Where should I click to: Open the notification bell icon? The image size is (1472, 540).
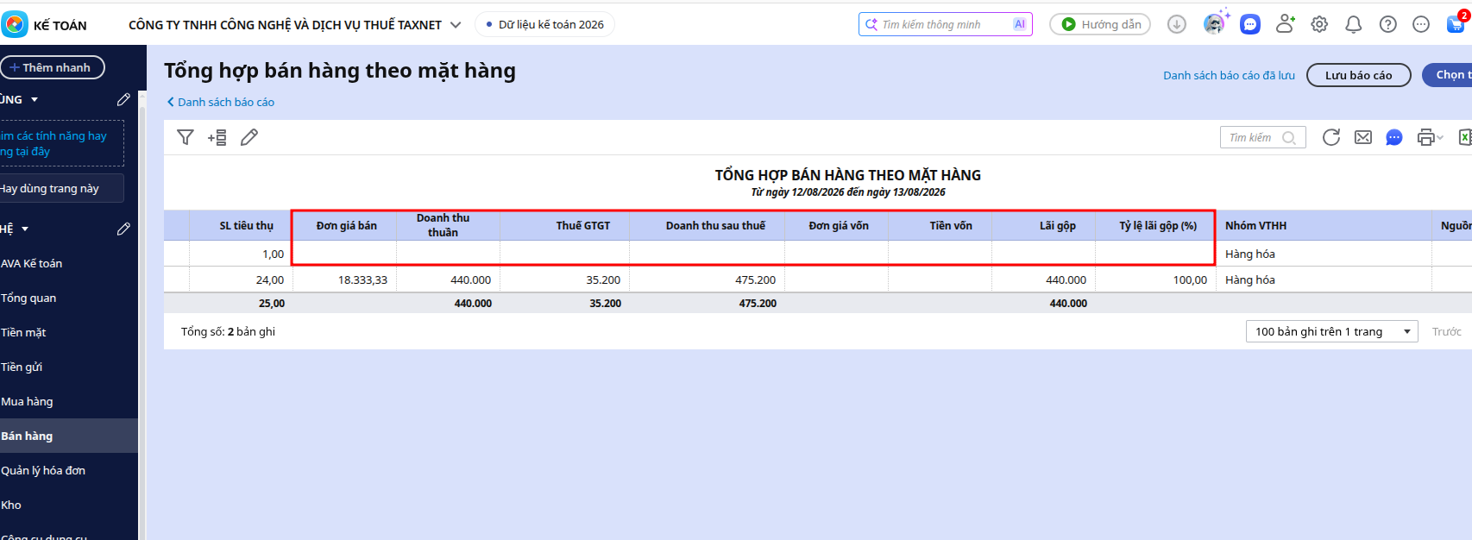pyautogui.click(x=1354, y=25)
